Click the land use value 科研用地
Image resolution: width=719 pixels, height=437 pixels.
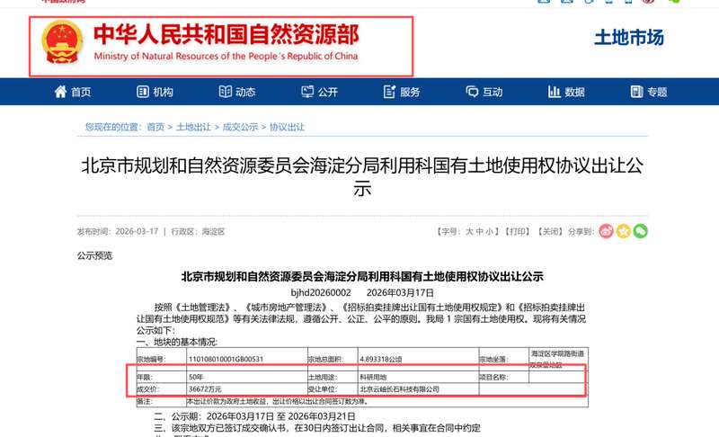click(x=373, y=377)
